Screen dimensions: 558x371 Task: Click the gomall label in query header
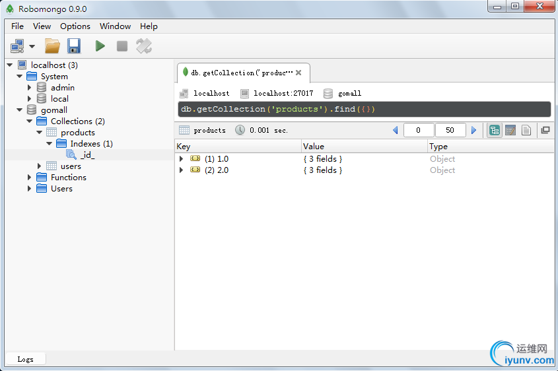350,94
